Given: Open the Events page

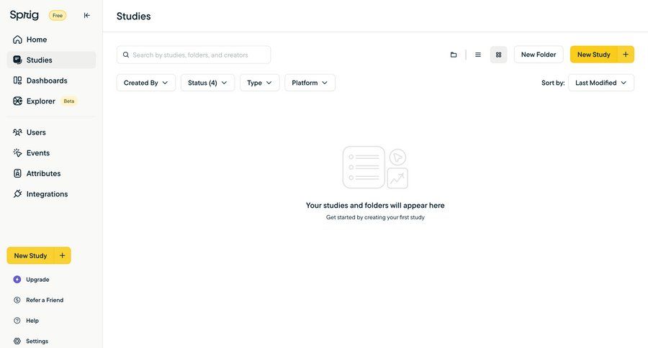Looking at the screenshot, I should [x=51, y=153].
